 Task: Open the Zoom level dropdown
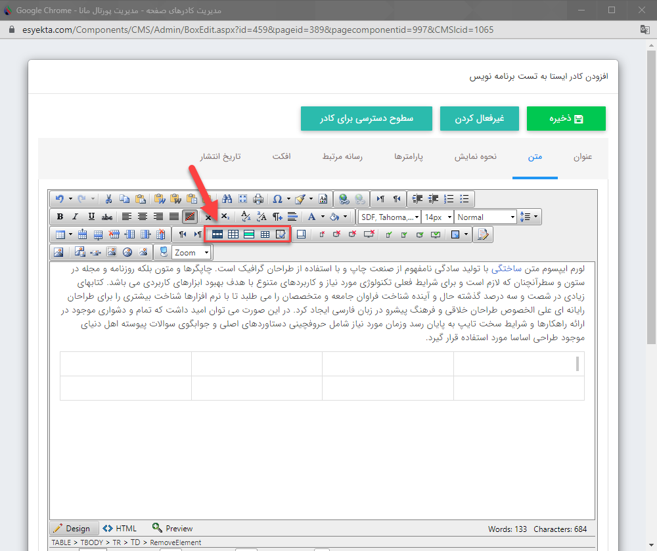191,252
